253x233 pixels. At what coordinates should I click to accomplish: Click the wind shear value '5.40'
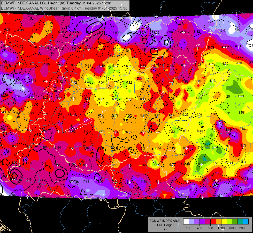[x=48, y=31]
